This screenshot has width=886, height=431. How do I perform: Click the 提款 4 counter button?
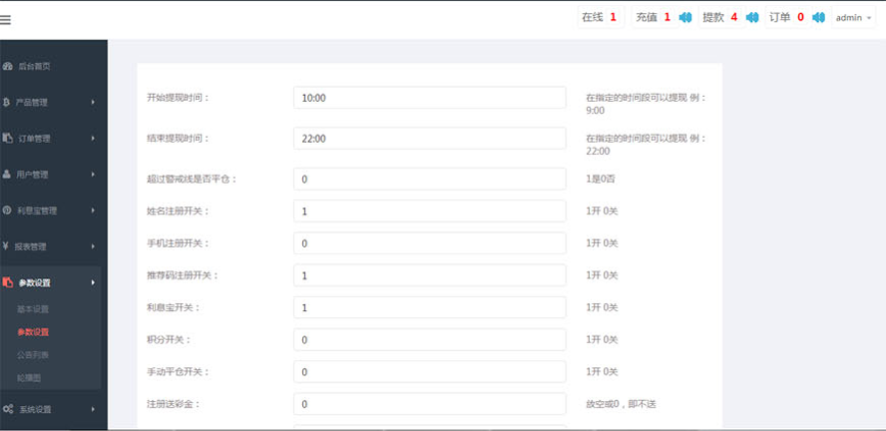[720, 18]
